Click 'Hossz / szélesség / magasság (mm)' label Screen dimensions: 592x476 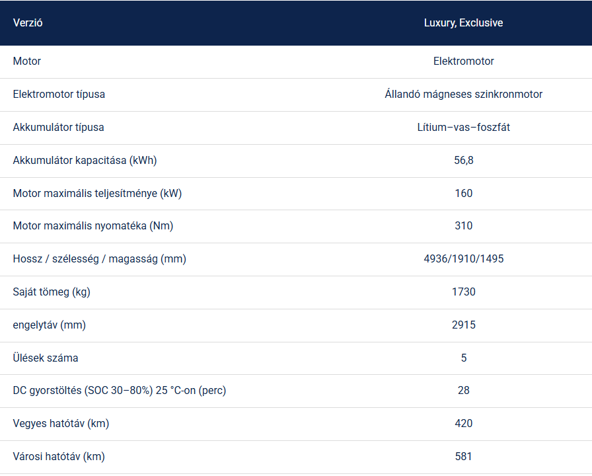(x=100, y=258)
